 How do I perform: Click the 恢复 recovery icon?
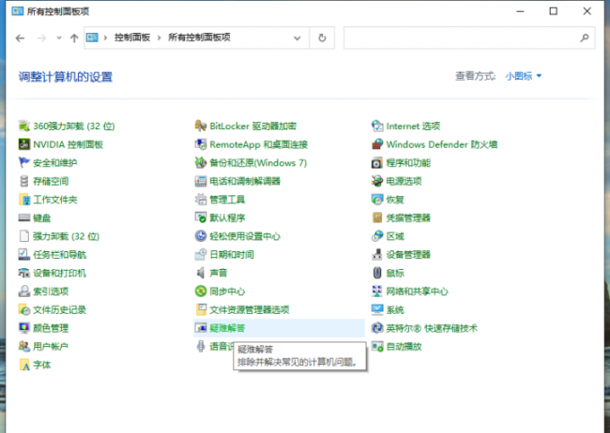[x=377, y=200]
